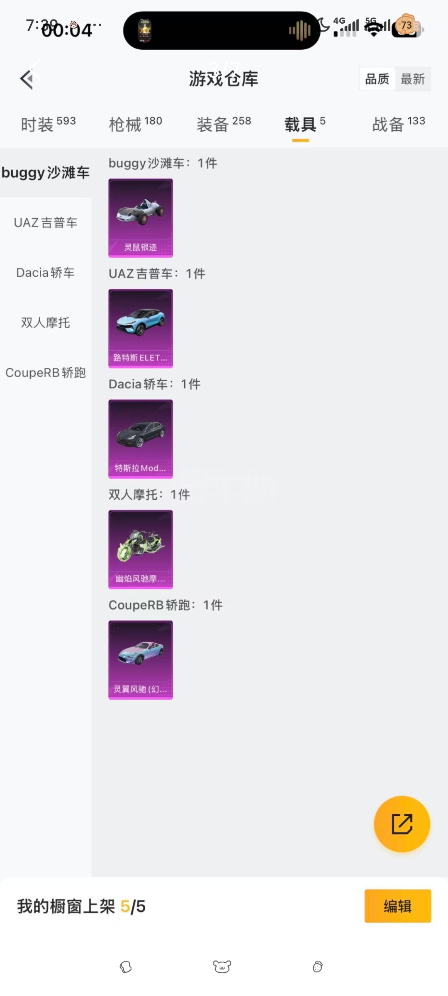Tap the bear face icon at bottom

[x=222, y=967]
